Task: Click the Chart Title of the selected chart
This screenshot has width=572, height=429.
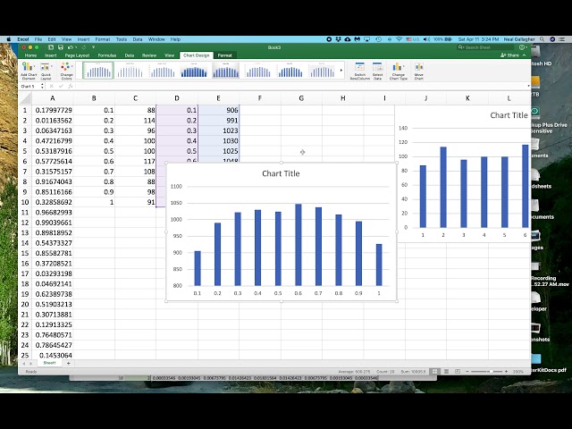Action: pos(281,173)
